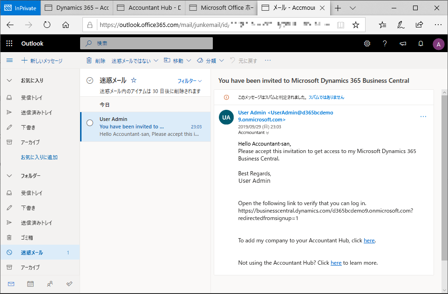
Task: Switch to the Dynamics 365 tab
Action: click(77, 8)
